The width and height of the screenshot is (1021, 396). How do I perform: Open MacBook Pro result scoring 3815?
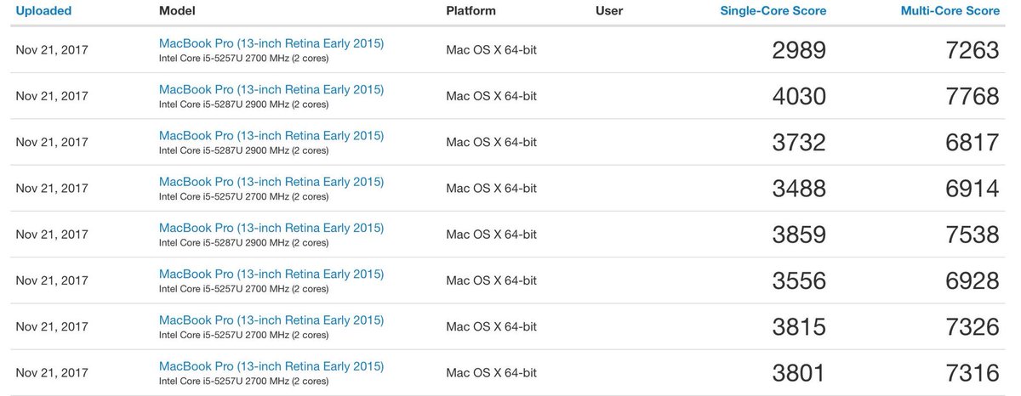point(271,320)
